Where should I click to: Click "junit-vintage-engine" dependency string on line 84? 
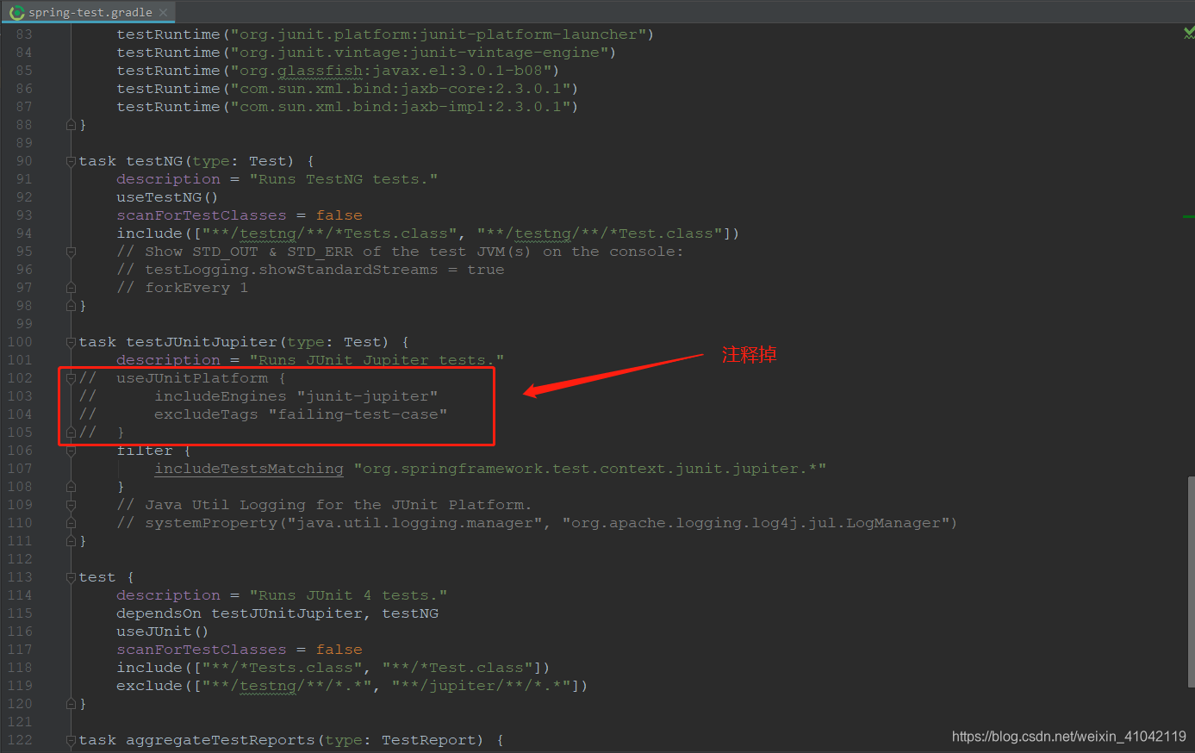[x=420, y=53]
